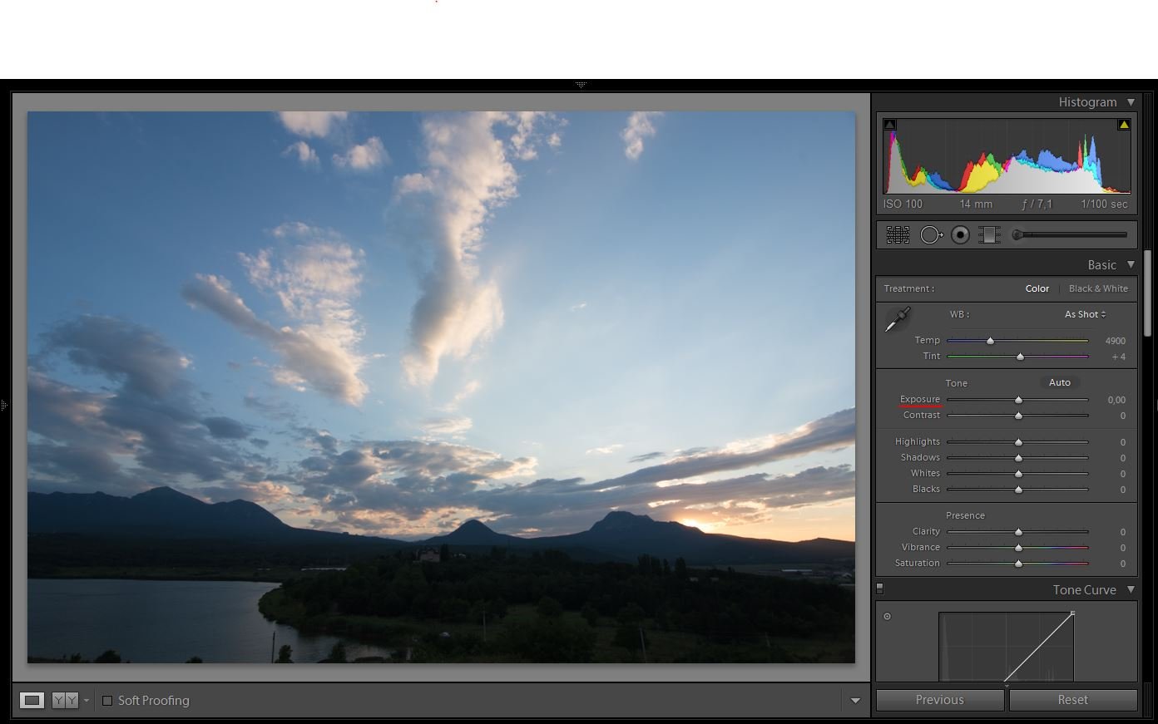
Task: Select the Red Eye Correction tool
Action: click(961, 235)
